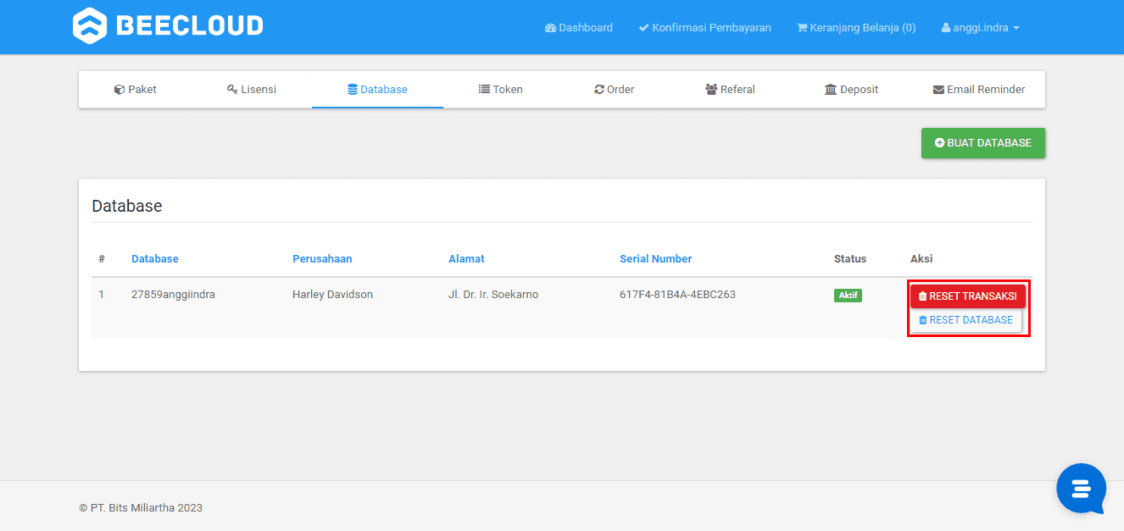Open the Paket tab
The width and height of the screenshot is (1124, 531).
pyautogui.click(x=136, y=89)
